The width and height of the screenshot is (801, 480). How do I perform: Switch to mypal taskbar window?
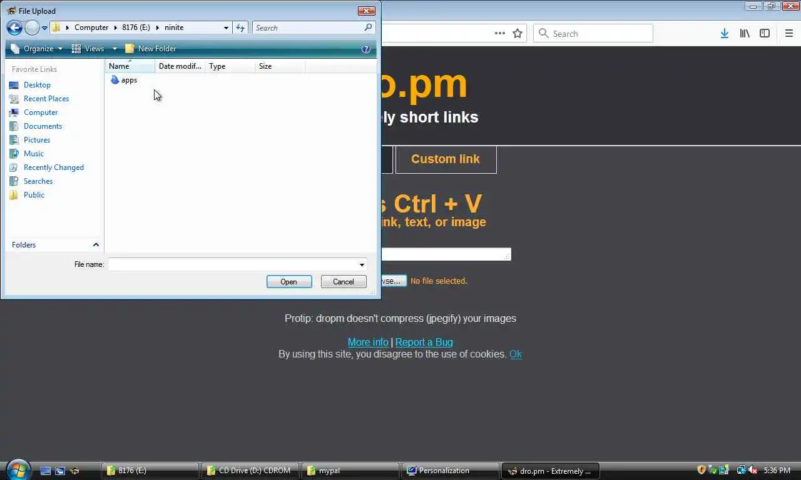coord(350,471)
